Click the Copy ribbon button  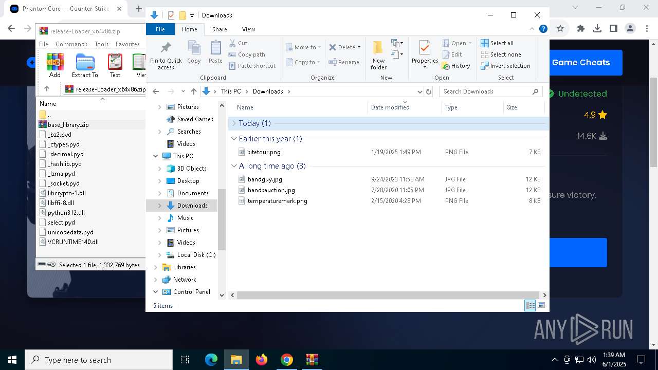(x=194, y=52)
